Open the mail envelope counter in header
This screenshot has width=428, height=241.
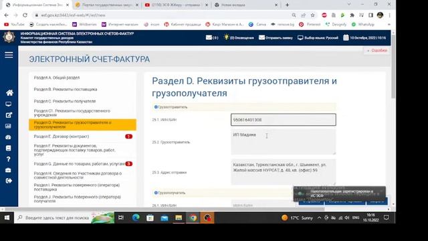pos(212,37)
